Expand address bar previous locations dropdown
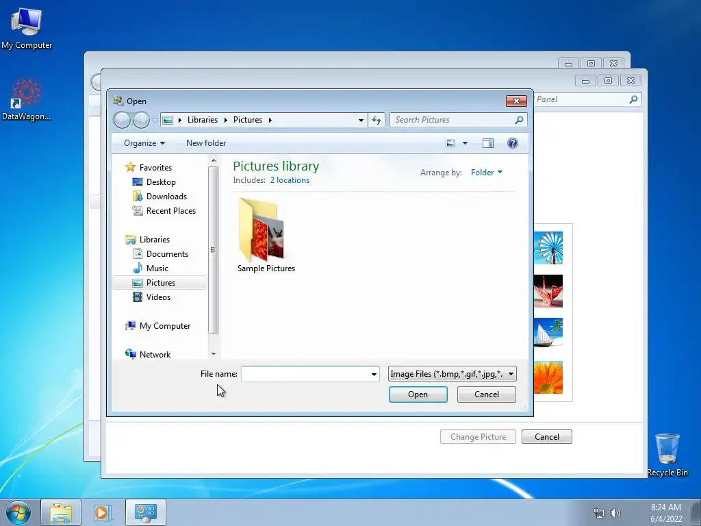 [x=361, y=120]
